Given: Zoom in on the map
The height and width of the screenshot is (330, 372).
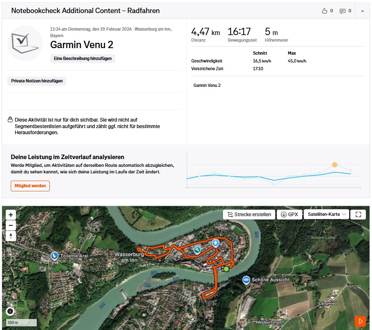Looking at the screenshot, I should (x=11, y=215).
